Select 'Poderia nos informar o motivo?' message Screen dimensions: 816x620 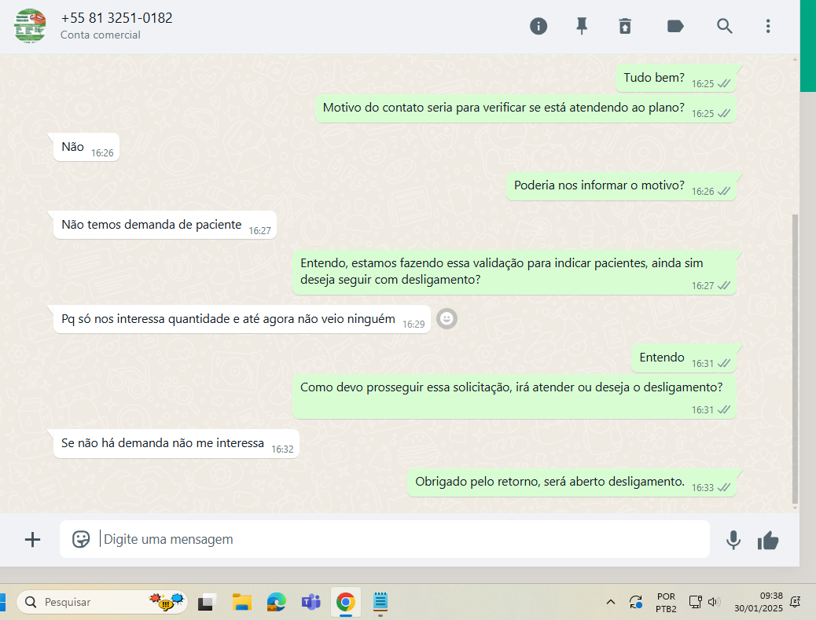621,186
